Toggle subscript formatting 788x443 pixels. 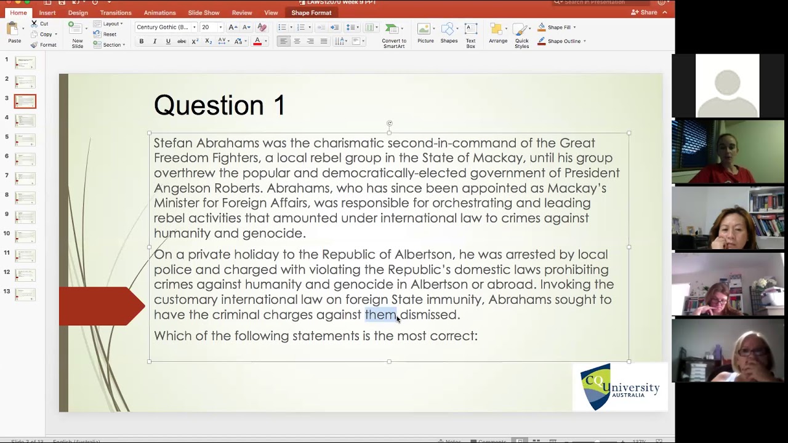click(x=208, y=41)
